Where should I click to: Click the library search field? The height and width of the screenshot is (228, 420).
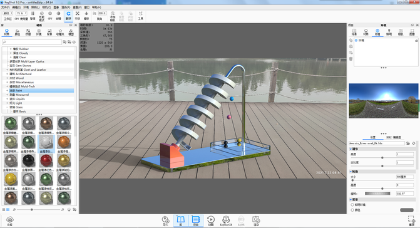click(x=31, y=42)
